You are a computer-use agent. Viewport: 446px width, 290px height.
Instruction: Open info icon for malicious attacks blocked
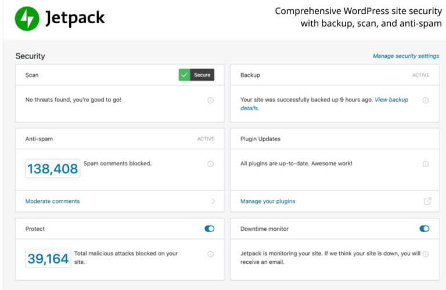210,254
